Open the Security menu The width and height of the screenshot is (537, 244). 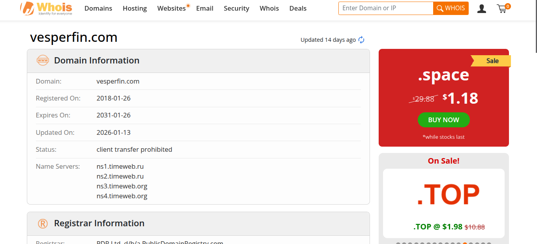coord(237,8)
